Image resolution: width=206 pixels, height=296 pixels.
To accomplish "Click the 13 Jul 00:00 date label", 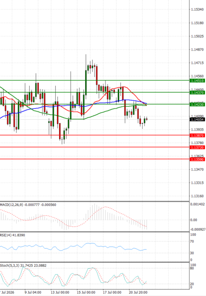I will pos(60,292).
